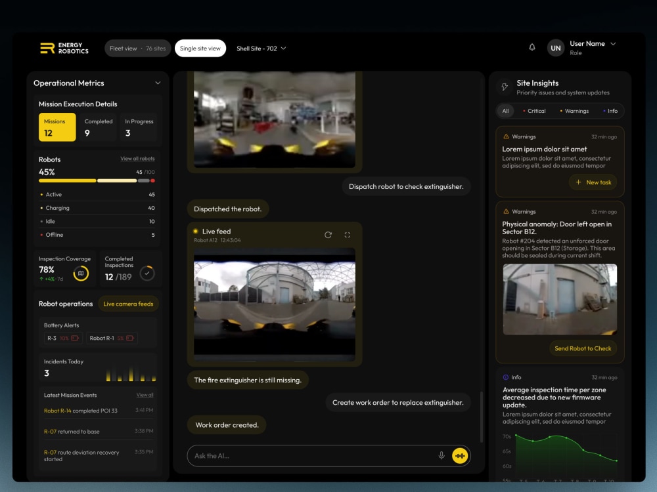Image resolution: width=657 pixels, height=492 pixels.
Task: Open Live camera feeds
Action: pos(128,304)
